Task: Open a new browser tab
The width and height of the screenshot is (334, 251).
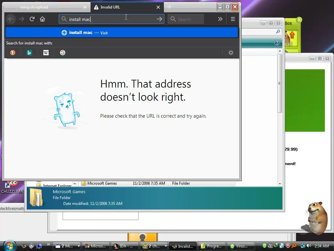Action: coord(169,7)
